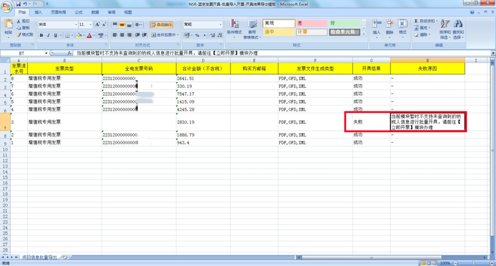Toggle underline formatting

click(56, 35)
